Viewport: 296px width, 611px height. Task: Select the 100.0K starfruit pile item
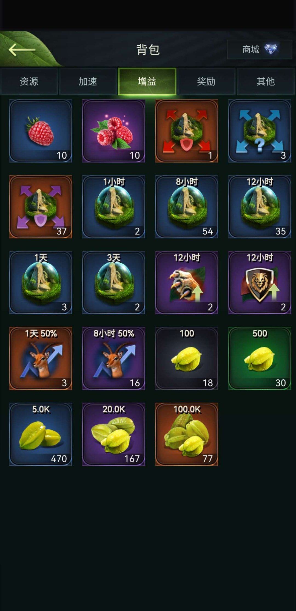coord(187,434)
